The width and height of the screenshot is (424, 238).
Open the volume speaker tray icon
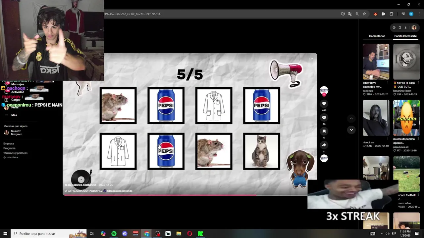coord(387,234)
